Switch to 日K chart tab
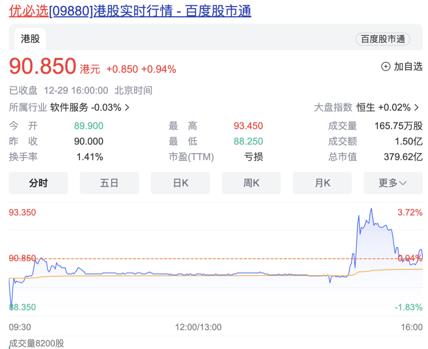Image resolution: width=428 pixels, height=349 pixels. [x=181, y=183]
